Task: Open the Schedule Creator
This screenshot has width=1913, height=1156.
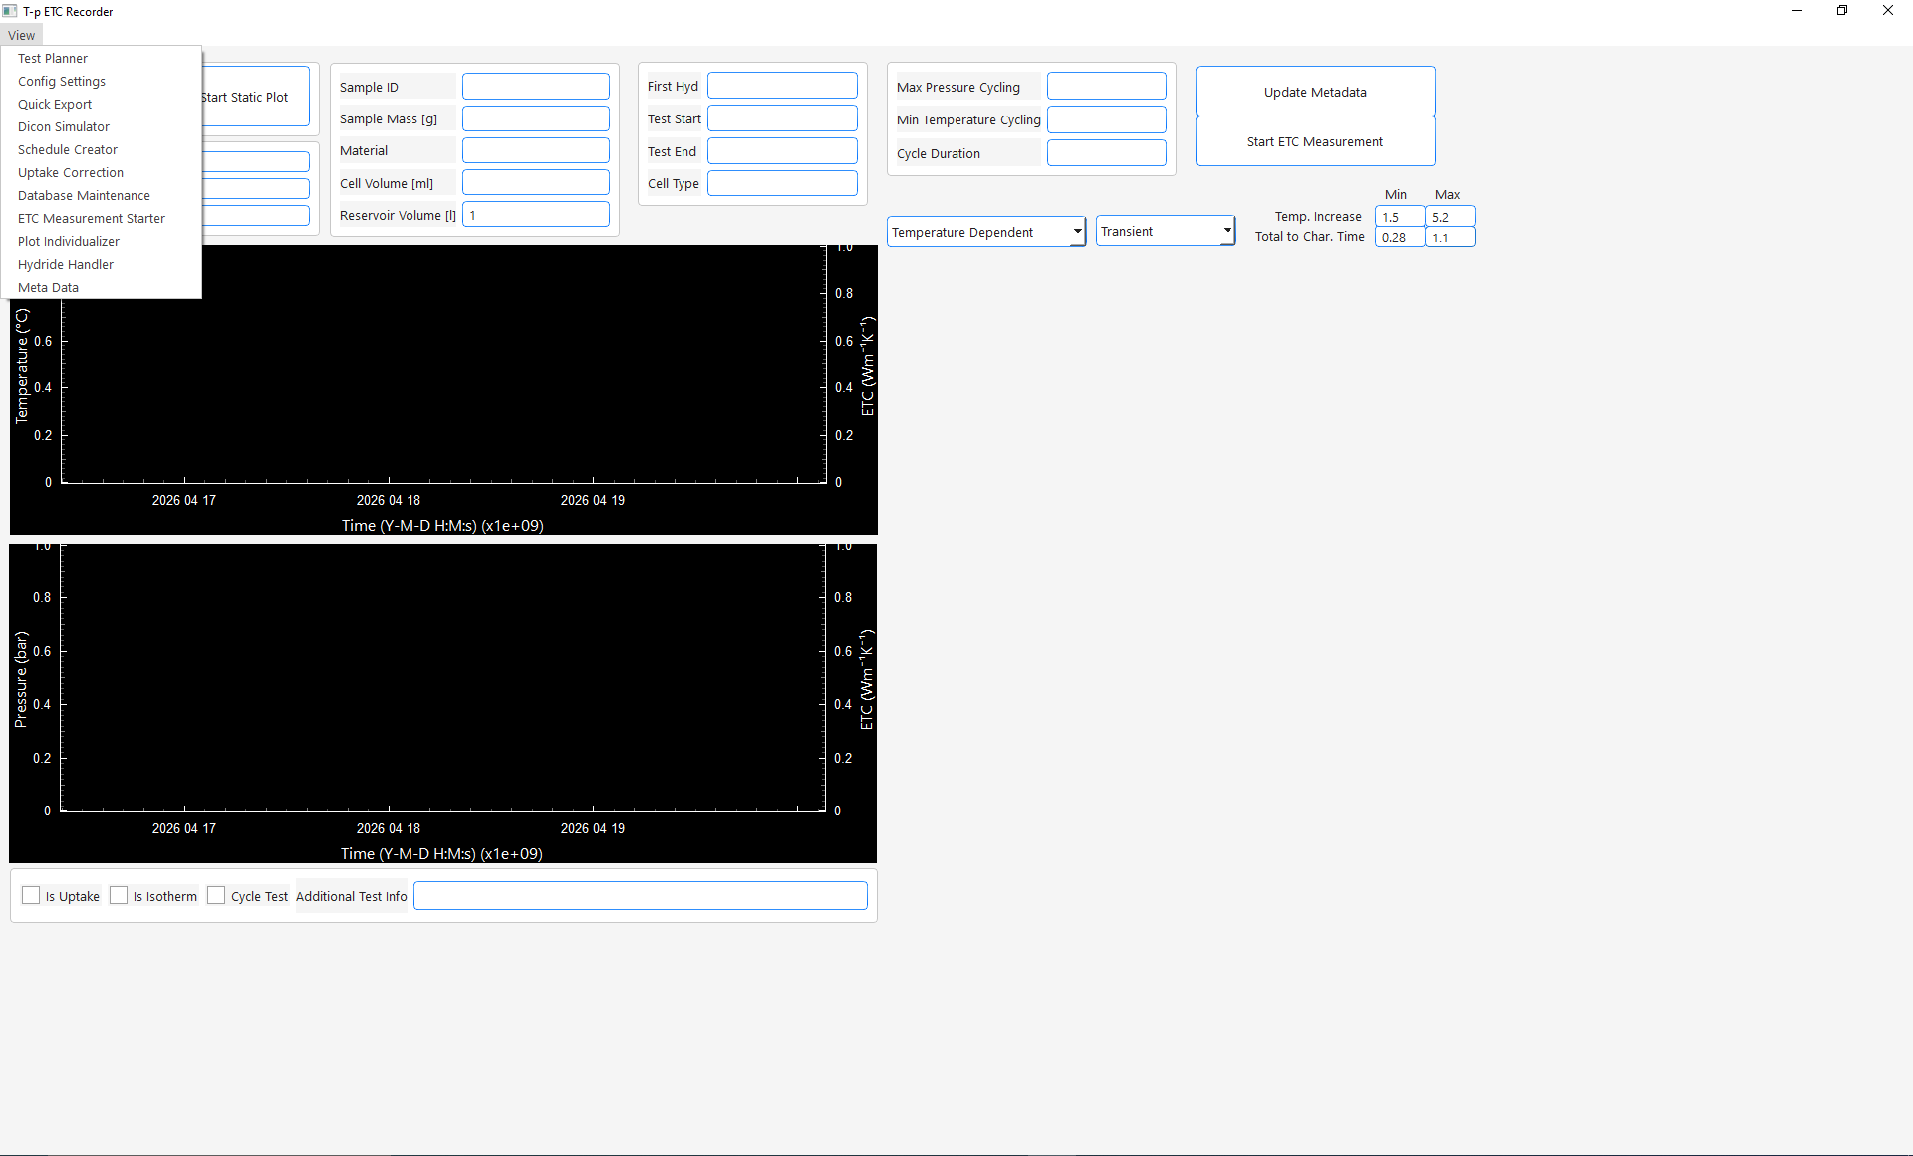Action: (x=67, y=149)
